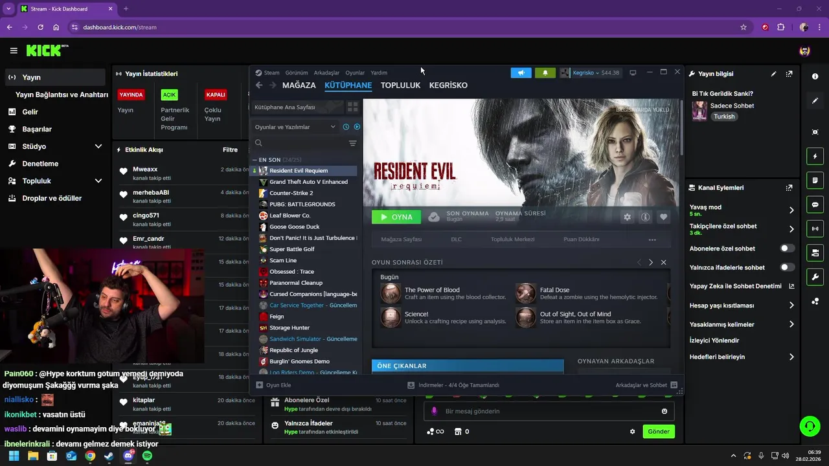This screenshot has width=829, height=466.
Task: Filter library by ready-to-play icon
Action: 357,127
